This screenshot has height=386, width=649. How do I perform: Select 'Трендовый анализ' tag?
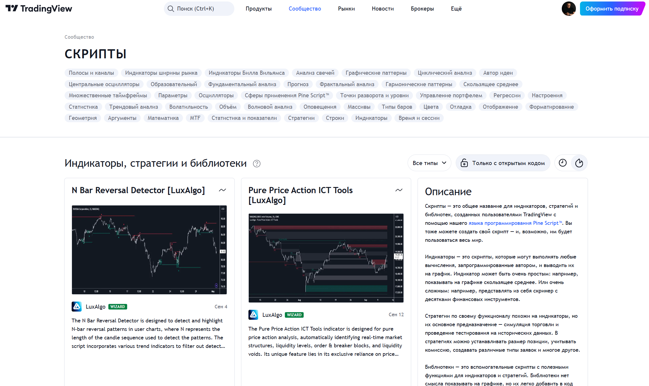pyautogui.click(x=134, y=107)
